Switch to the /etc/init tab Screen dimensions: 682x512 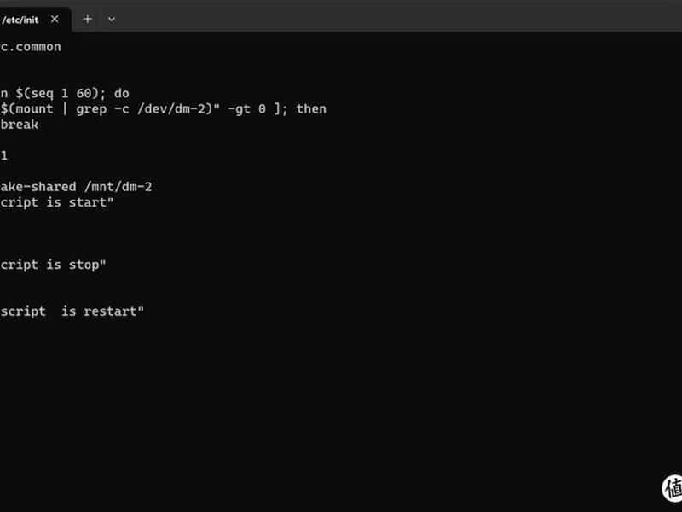[x=20, y=20]
